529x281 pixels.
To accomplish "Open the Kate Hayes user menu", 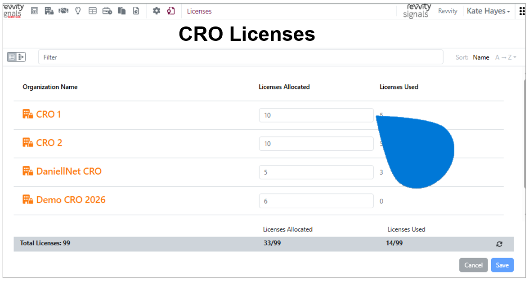I will pyautogui.click(x=488, y=11).
